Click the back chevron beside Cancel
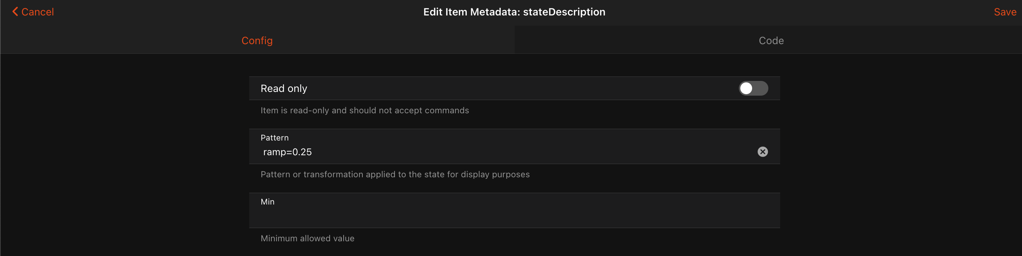The height and width of the screenshot is (256, 1022). 15,12
